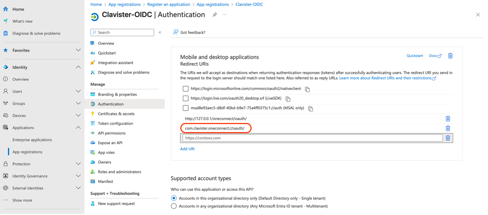Open the Quickstart menu item
The width and height of the screenshot is (488, 215).
pyautogui.click(x=107, y=53)
